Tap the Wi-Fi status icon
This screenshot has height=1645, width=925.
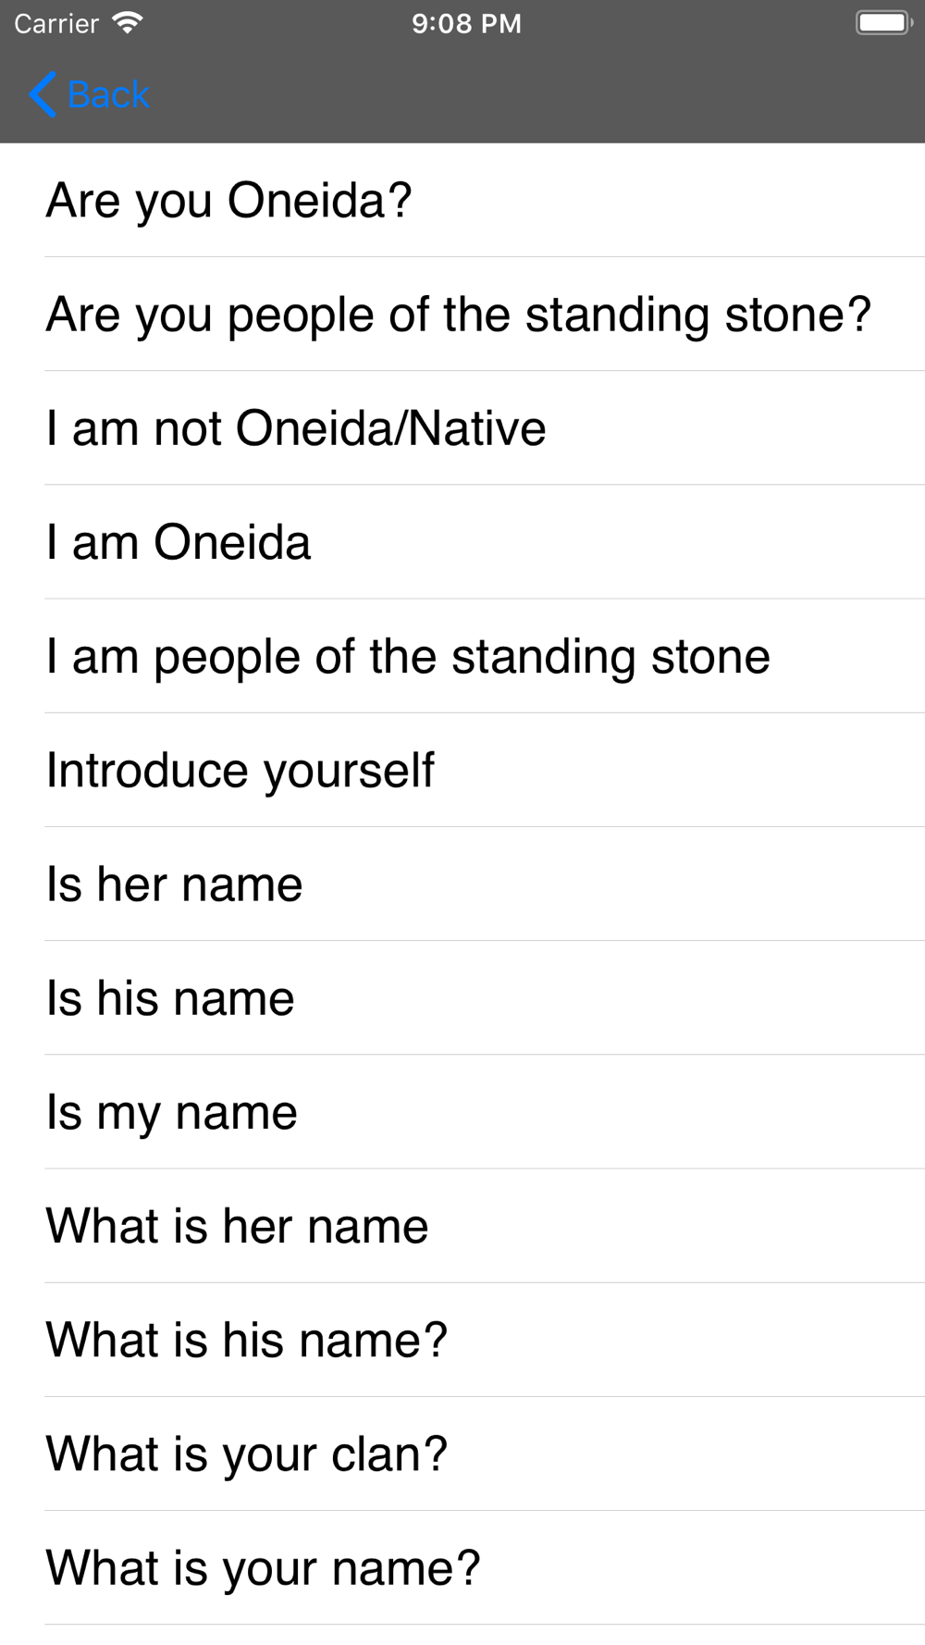coord(127,23)
